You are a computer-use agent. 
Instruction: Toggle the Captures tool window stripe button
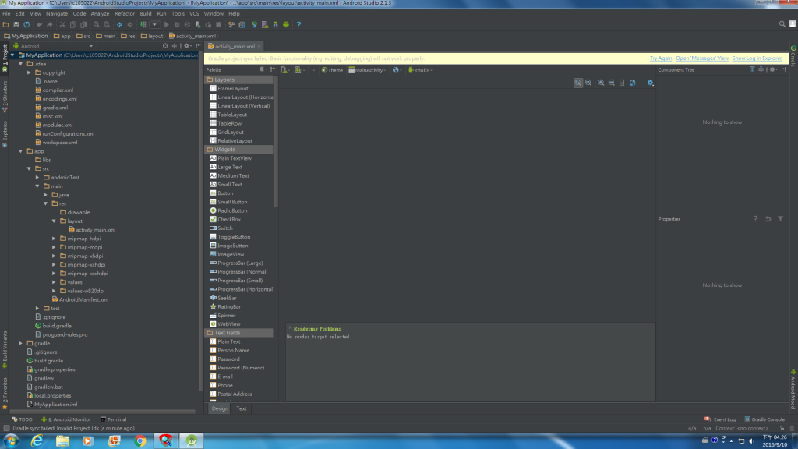tap(5, 133)
